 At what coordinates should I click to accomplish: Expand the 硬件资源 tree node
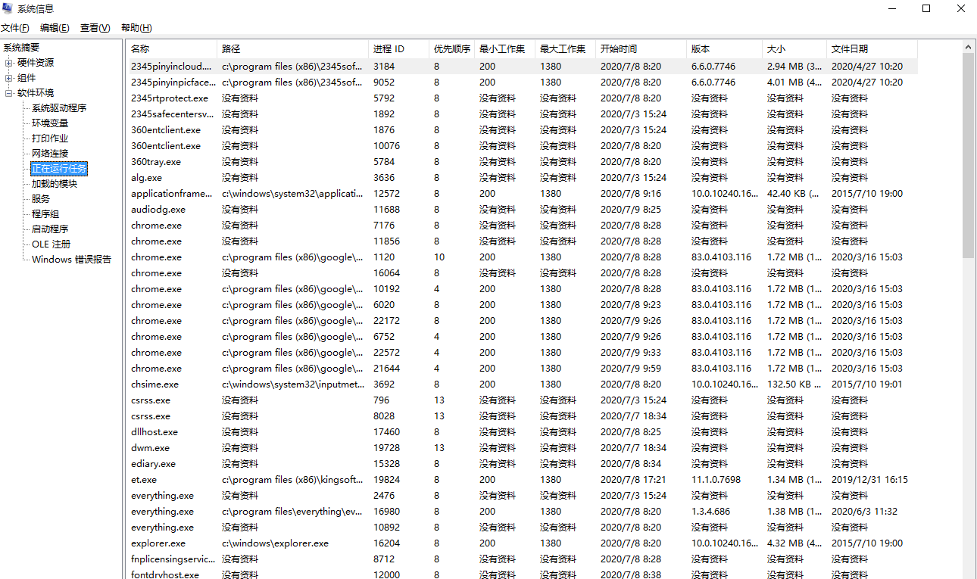click(x=9, y=63)
